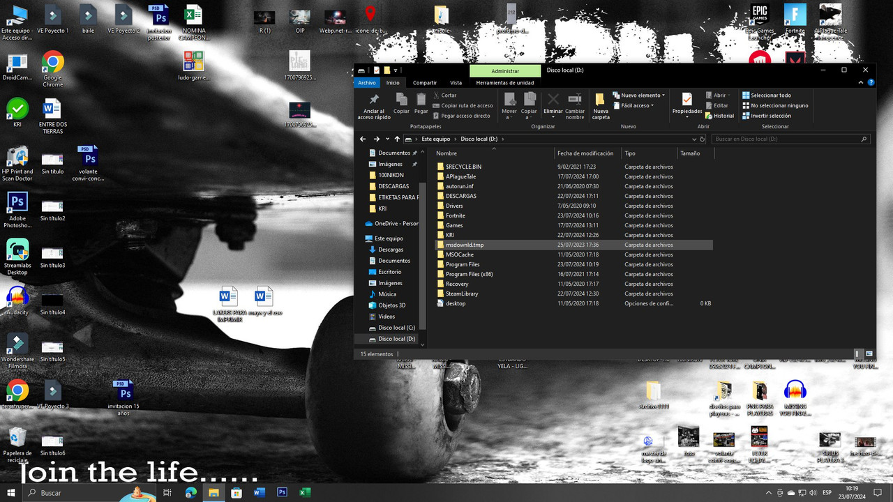This screenshot has height=502, width=893.
Task: Go up one folder level arrow
Action: pos(397,139)
